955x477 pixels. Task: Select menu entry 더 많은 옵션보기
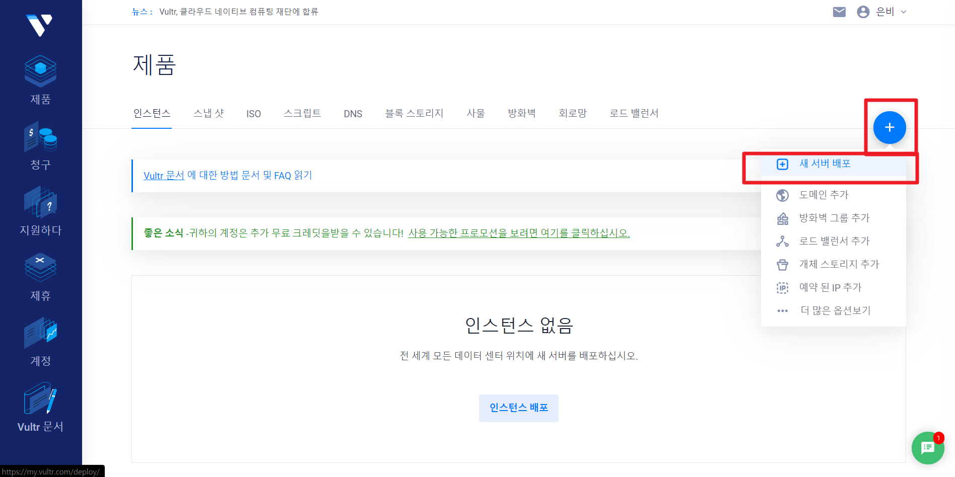click(x=833, y=310)
